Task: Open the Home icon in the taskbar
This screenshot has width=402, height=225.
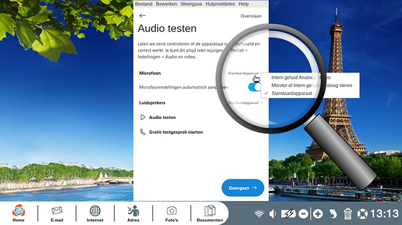Action: (x=19, y=213)
